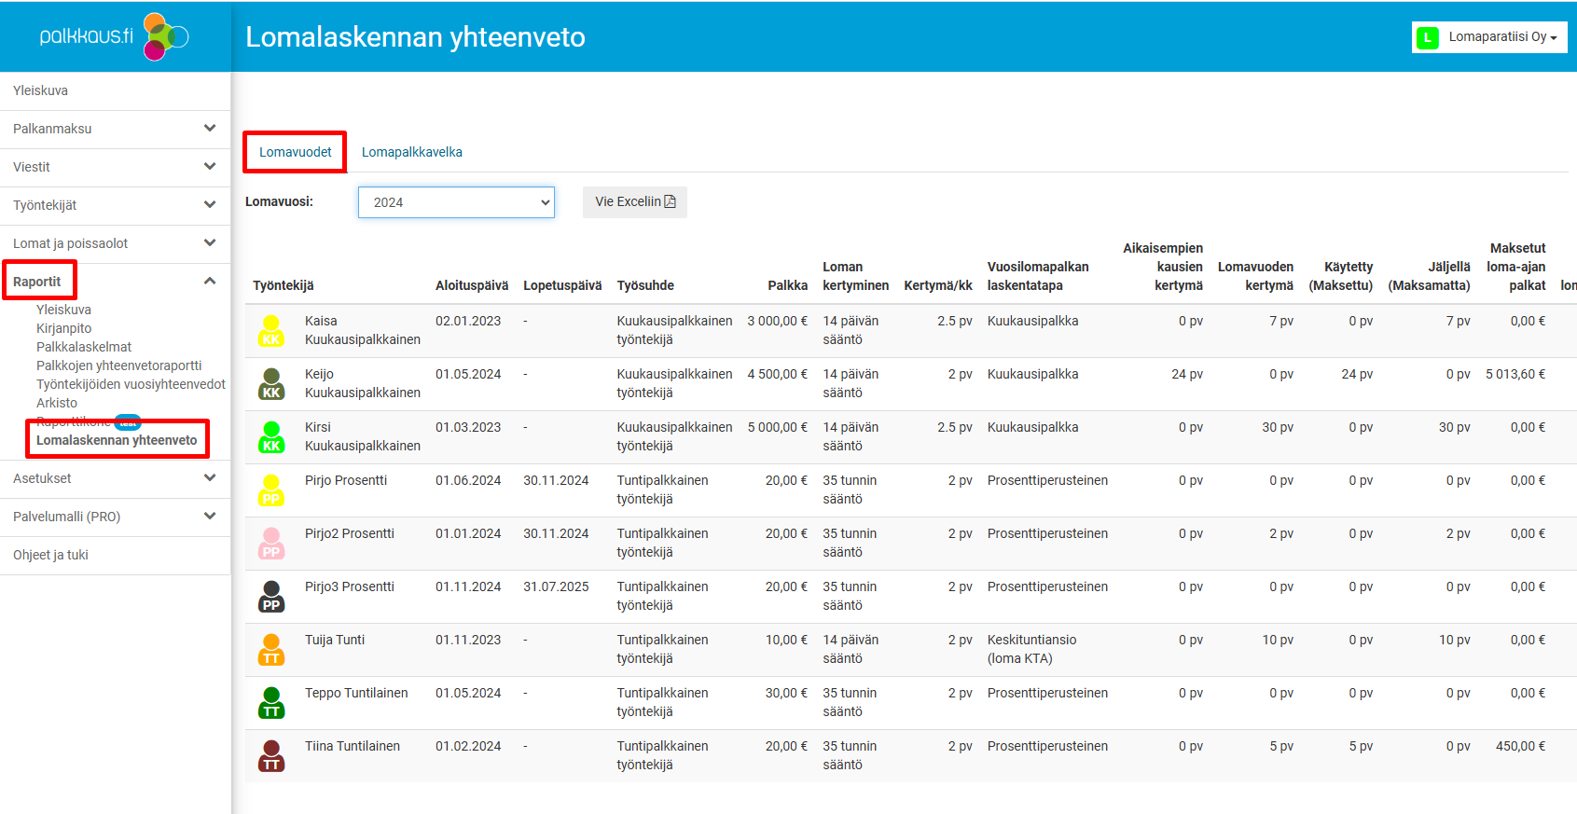This screenshot has height=814, width=1577.
Task: Click Keijo Kuukausipalkkainen's name
Action: (363, 383)
